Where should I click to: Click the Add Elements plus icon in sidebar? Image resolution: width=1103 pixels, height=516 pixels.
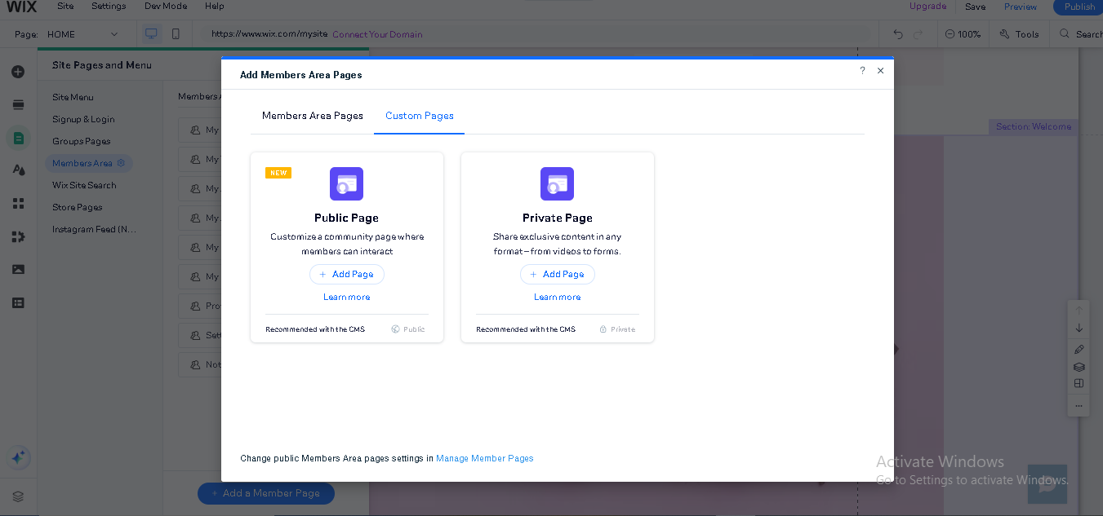(18, 72)
